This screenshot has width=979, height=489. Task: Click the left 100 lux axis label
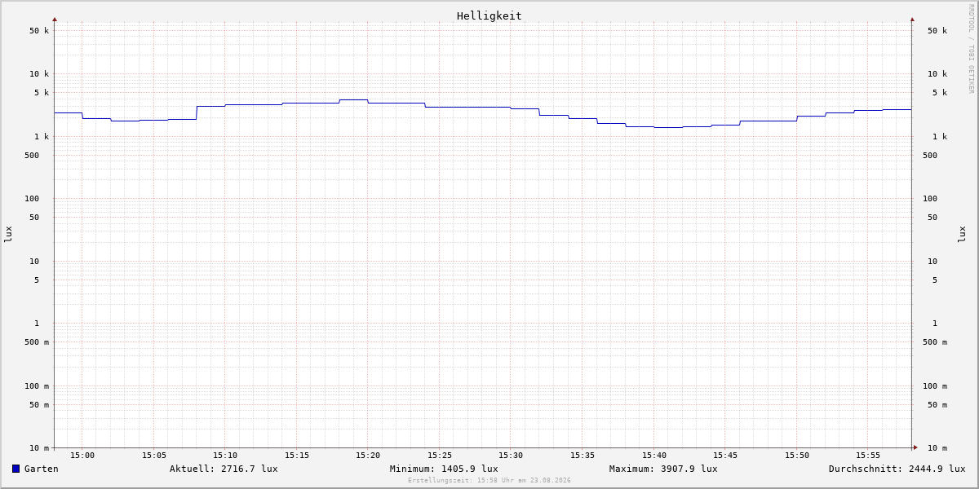(32, 199)
